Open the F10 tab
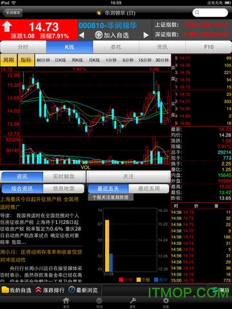 coord(209,47)
